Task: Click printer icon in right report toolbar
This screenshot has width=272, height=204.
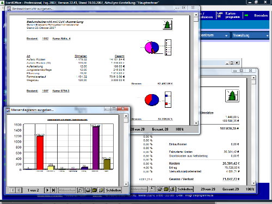Action: coord(160,189)
